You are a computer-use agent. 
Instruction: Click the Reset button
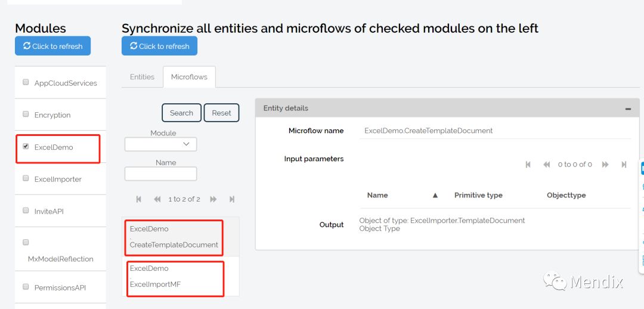coord(221,113)
